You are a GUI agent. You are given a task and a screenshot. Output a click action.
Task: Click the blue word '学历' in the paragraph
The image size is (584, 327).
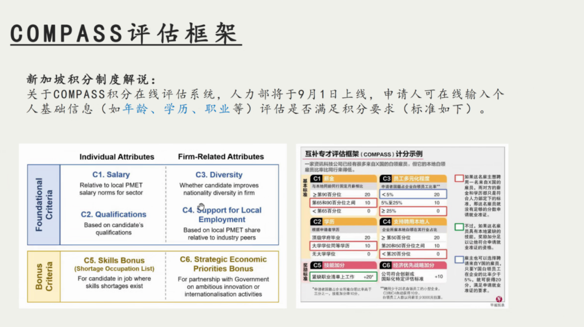tap(176, 109)
